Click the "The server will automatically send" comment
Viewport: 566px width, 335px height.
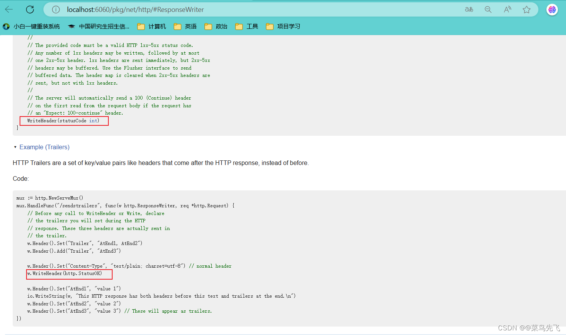click(x=109, y=98)
